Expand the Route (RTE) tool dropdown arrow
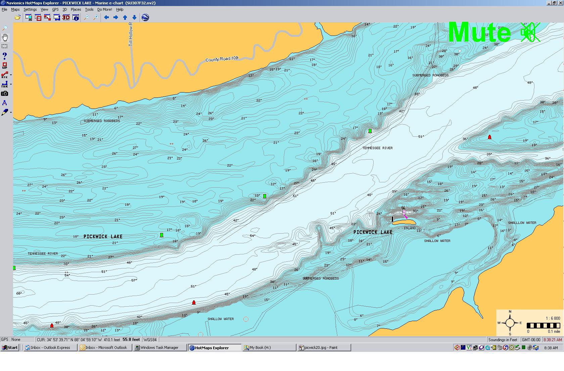This screenshot has width=564, height=371. (x=11, y=75)
